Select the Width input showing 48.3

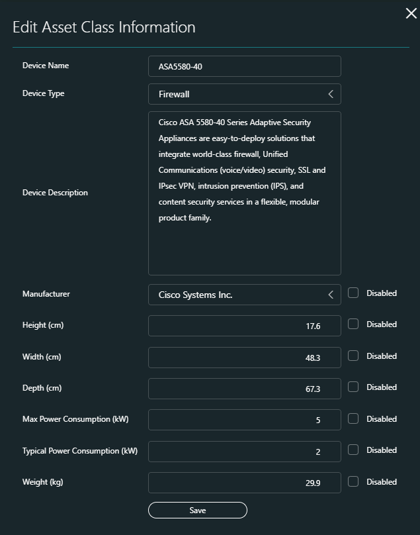245,356
